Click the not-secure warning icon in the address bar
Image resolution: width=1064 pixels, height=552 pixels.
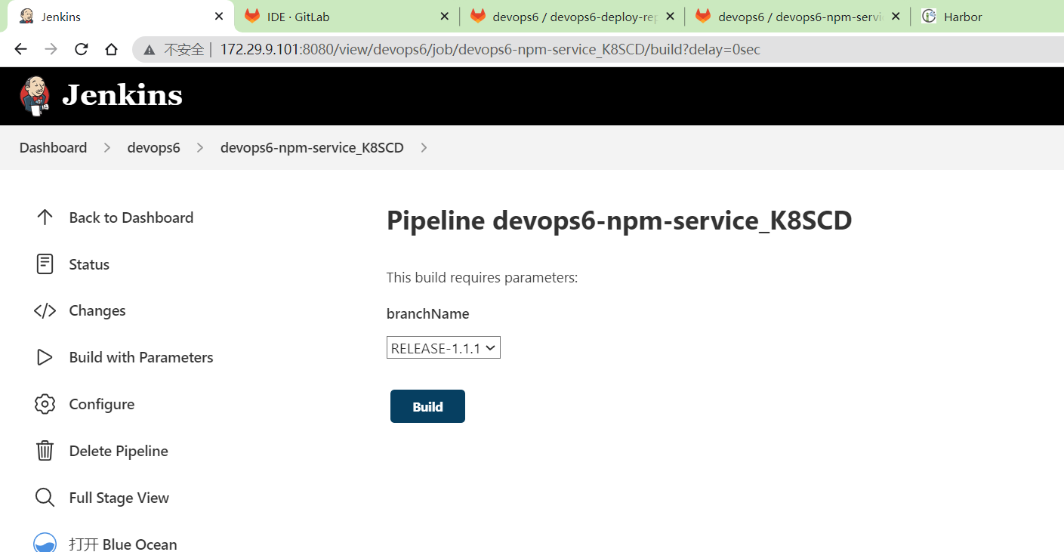(x=150, y=50)
